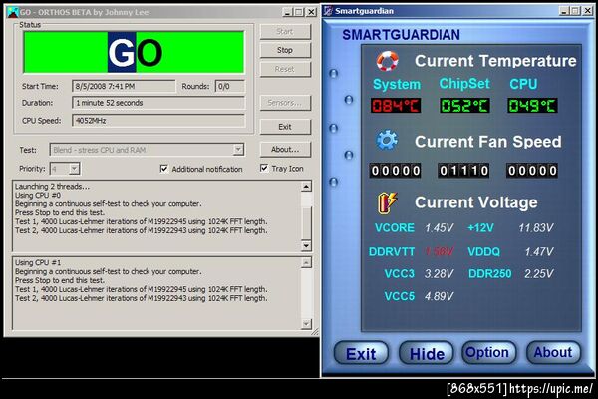
Task: Click the VCORE 1.45V value
Action: 439,228
